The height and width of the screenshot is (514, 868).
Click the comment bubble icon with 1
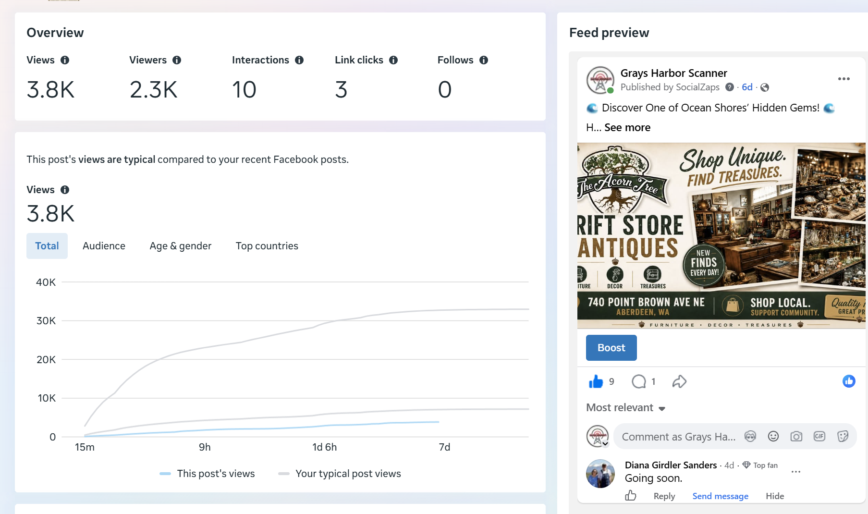639,381
